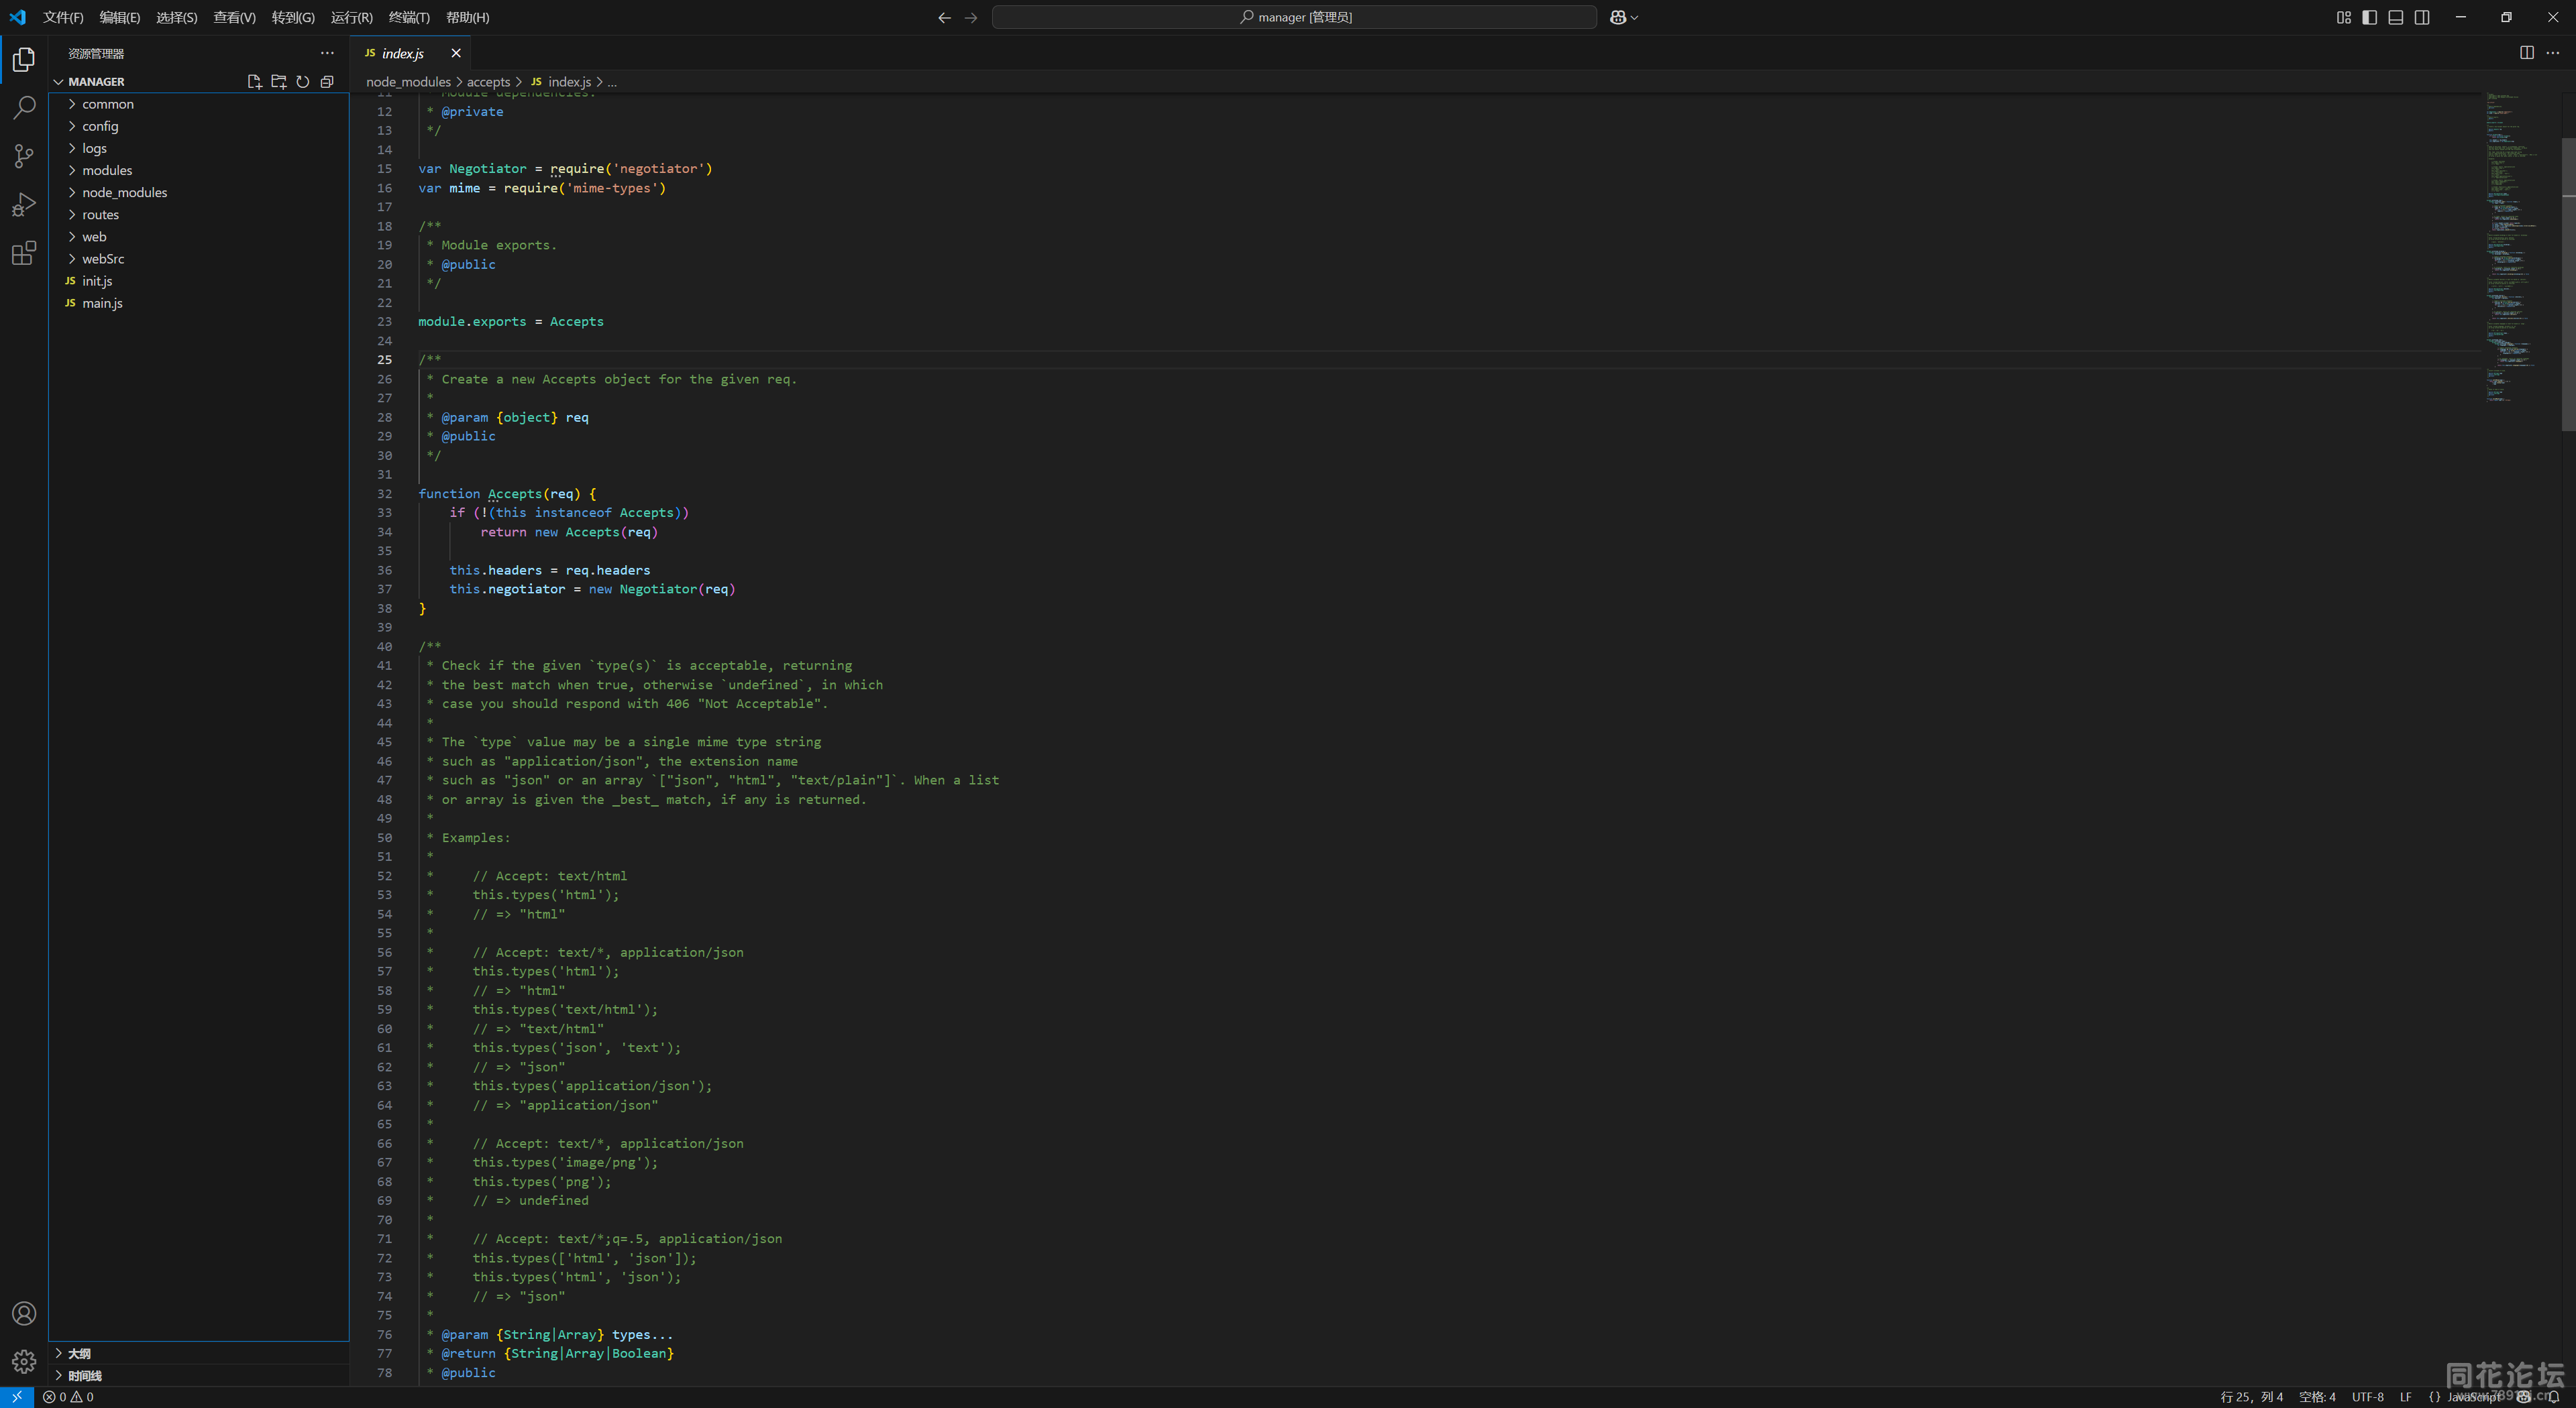This screenshot has width=2576, height=1408.
Task: Expand the logs folder
Action: (x=199, y=148)
